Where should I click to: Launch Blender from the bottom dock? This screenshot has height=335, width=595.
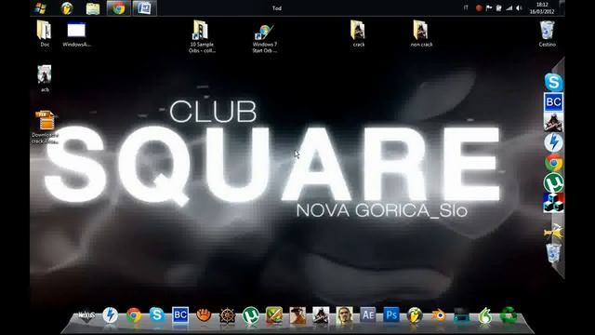point(438,315)
